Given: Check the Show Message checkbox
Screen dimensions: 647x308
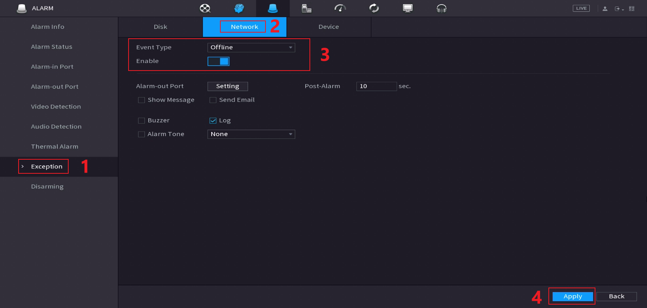Looking at the screenshot, I should (141, 100).
